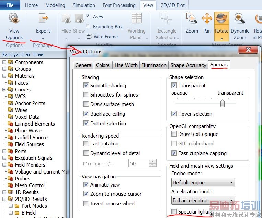The width and height of the screenshot is (262, 218).
Task: Select Port Modes folder icon
Action: 17,206
